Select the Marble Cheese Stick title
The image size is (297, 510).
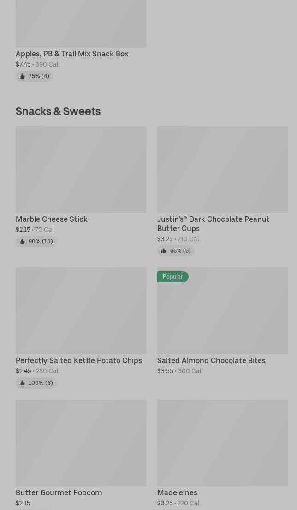[52, 219]
